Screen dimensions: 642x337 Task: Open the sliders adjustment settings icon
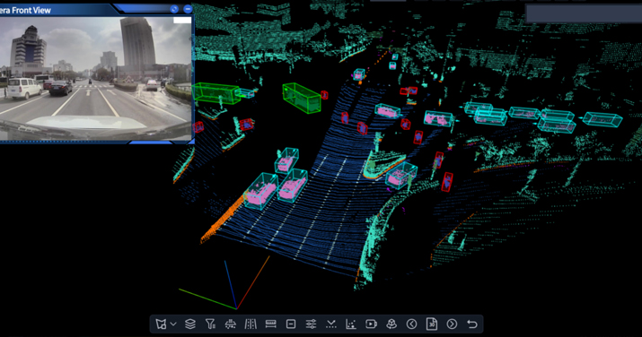pyautogui.click(x=311, y=324)
